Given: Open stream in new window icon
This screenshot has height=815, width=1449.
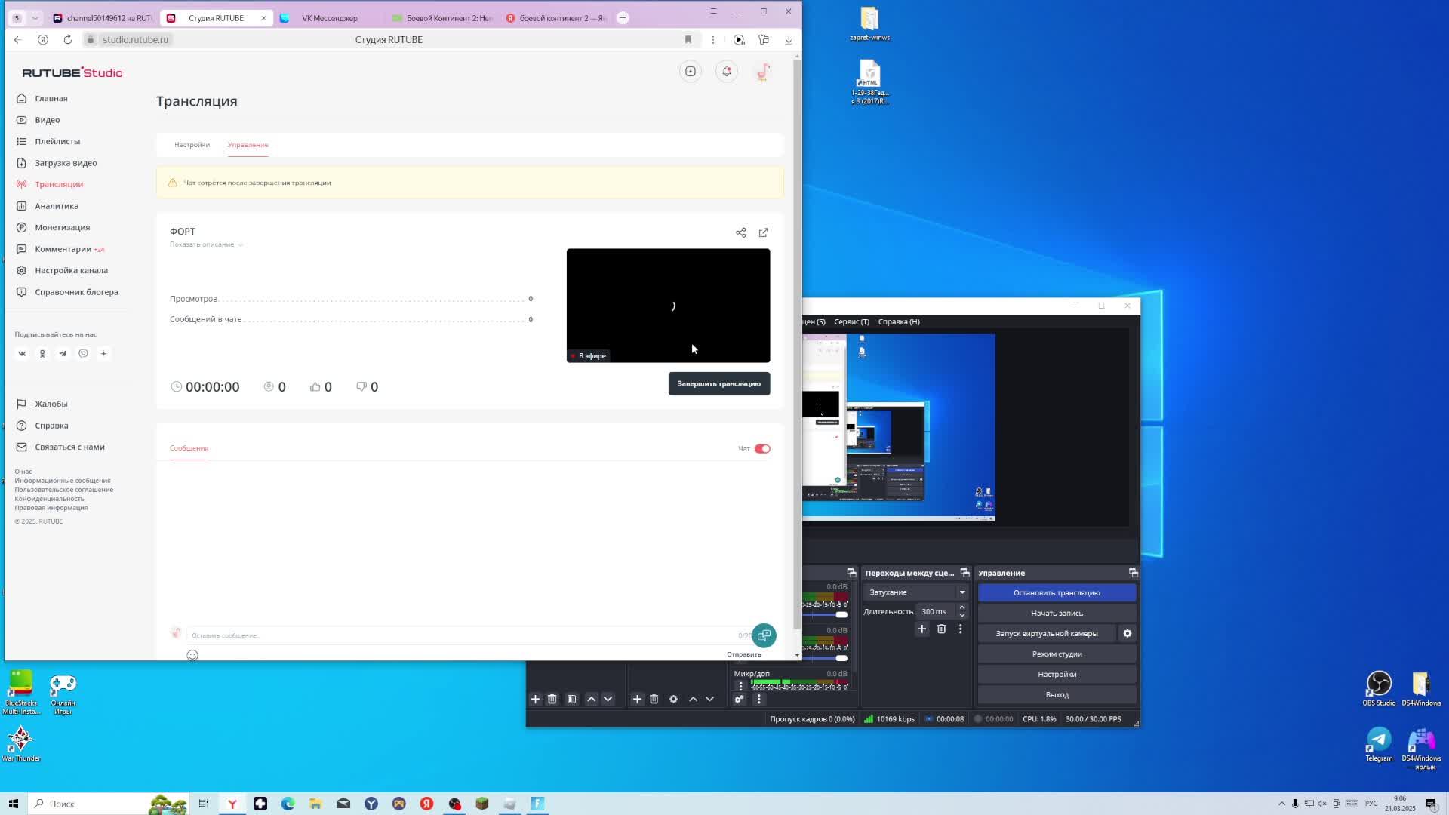Looking at the screenshot, I should (763, 232).
